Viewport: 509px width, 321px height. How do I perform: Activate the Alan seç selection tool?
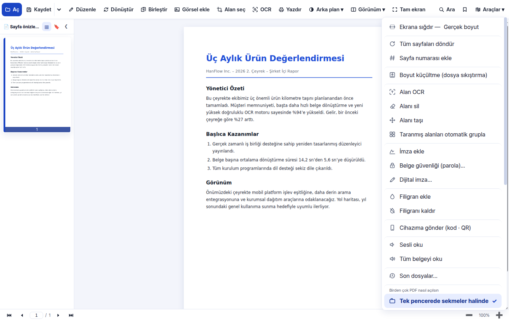tap(231, 10)
